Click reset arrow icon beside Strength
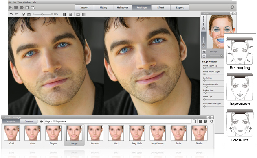Screen dimensions: 257x158 pyautogui.click(x=204, y=52)
